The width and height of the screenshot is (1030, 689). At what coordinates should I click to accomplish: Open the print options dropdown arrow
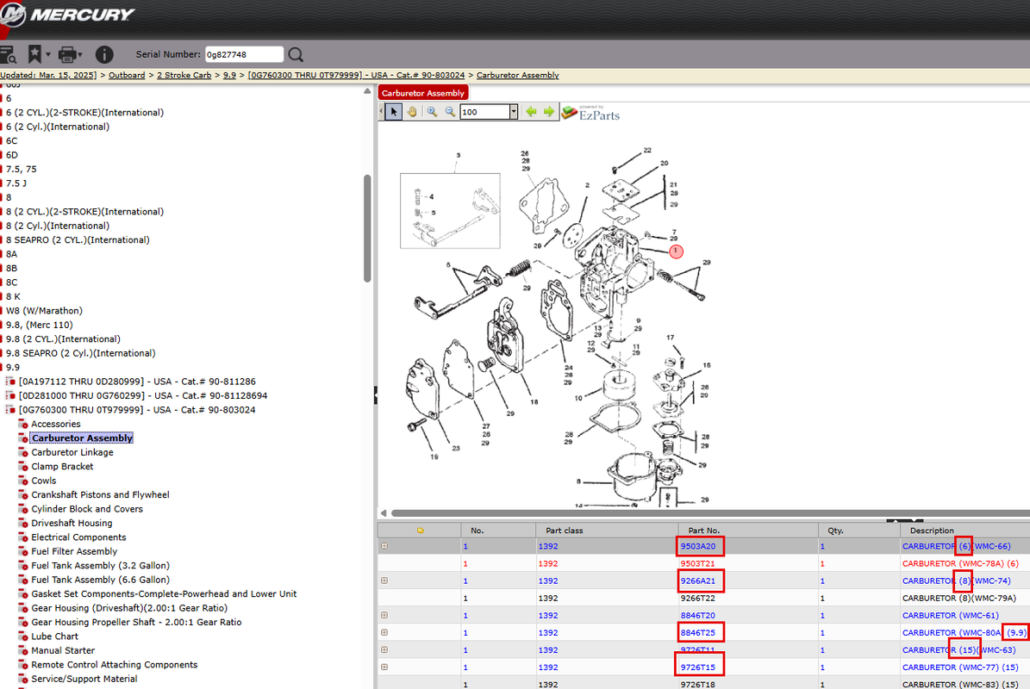tap(79, 54)
